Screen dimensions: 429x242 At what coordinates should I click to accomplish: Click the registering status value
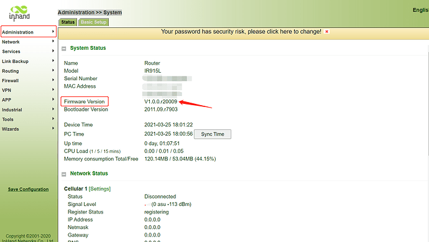157,212
